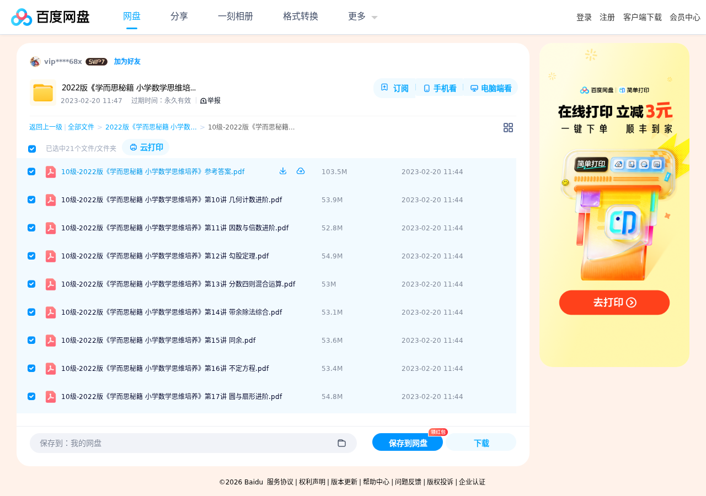Viewport: 706px width, 496px height.
Task: Click PDF icon of 第13讲 分数四则混合运算
Action: pyautogui.click(x=51, y=284)
